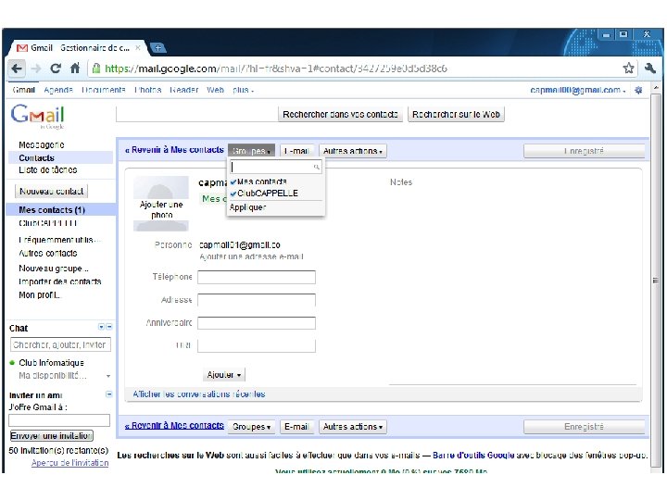Screen dimensions: 667x500
Task: Click into the Anniversaire field
Action: (257, 323)
